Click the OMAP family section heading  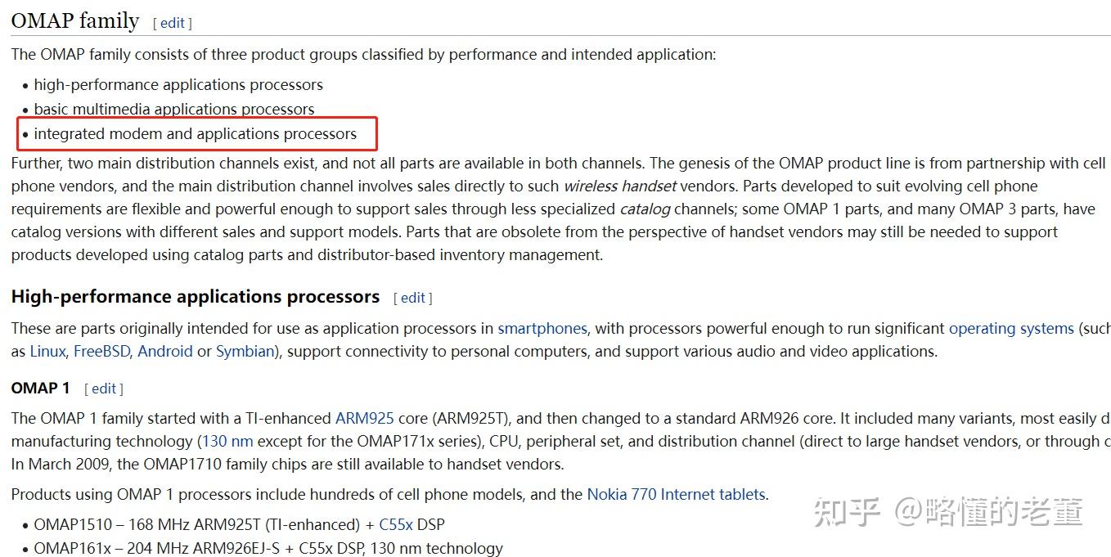click(75, 20)
